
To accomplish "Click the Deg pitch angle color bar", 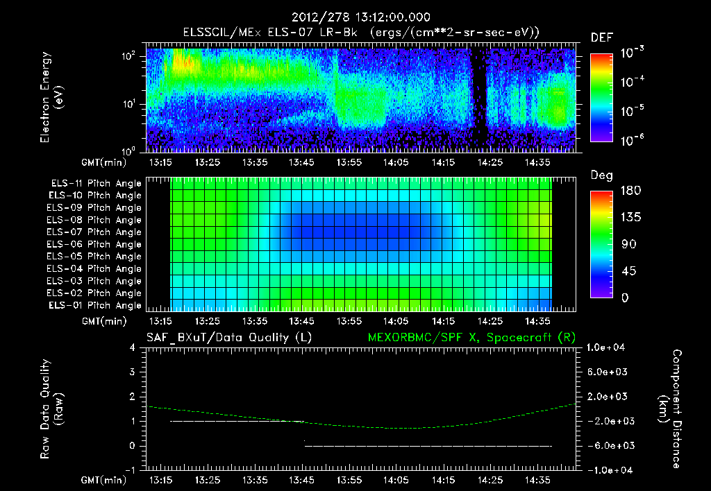I will [x=601, y=244].
